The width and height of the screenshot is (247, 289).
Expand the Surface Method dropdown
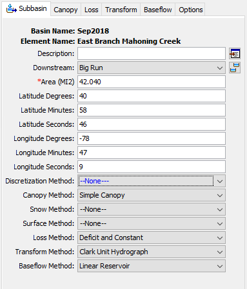(152, 223)
